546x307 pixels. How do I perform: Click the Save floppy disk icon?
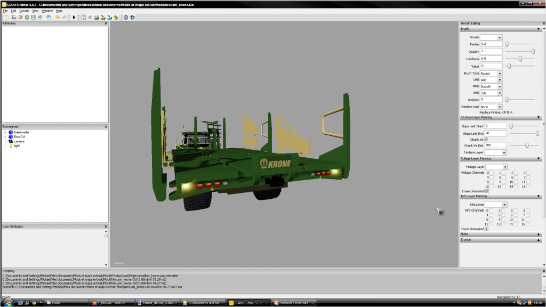click(x=34, y=18)
